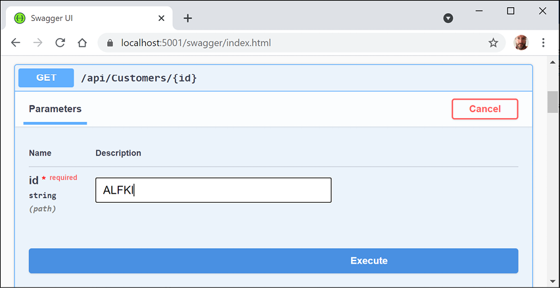Click the browser back arrow

(x=16, y=43)
